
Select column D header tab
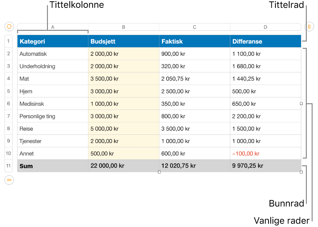point(265,27)
